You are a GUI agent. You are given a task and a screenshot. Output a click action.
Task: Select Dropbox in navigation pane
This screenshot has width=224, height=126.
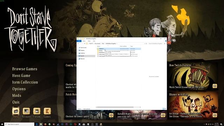click(83, 50)
